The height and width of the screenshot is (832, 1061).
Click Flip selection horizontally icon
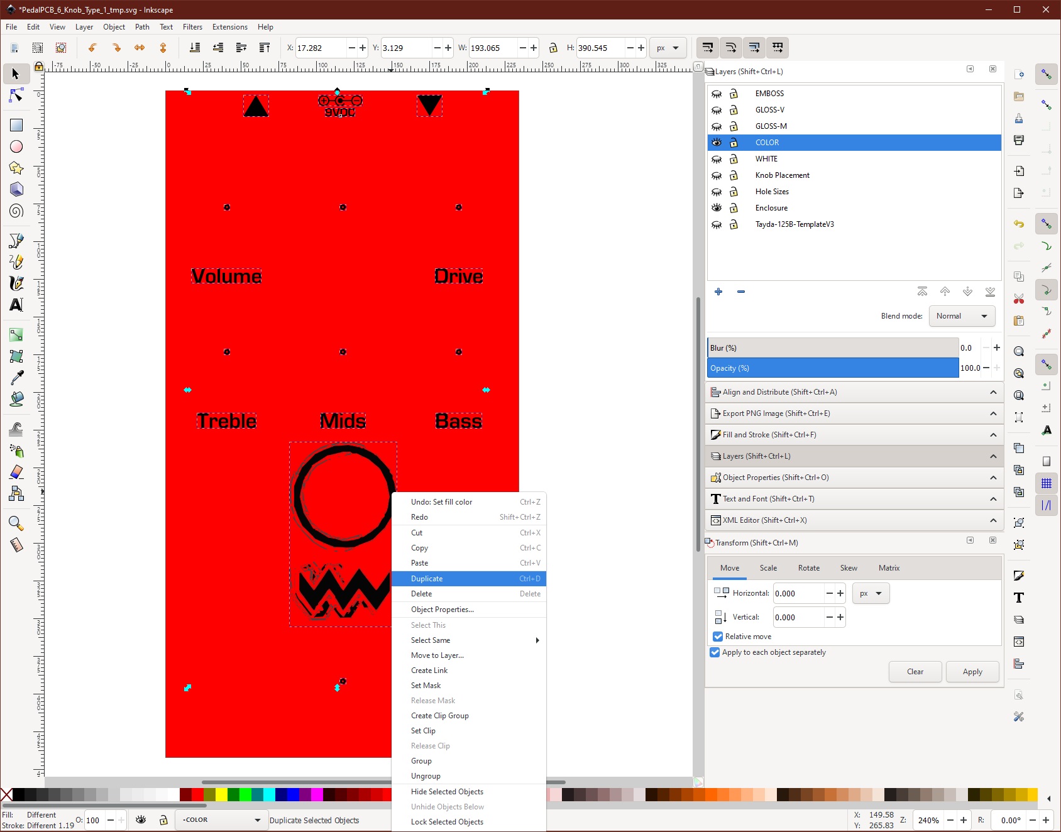140,48
